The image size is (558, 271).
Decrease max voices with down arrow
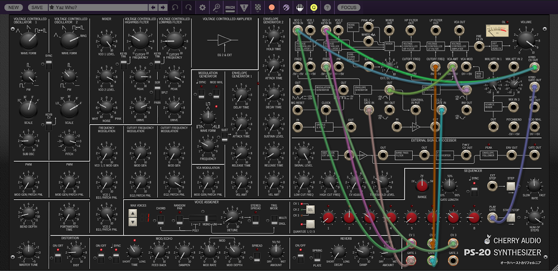point(133,222)
